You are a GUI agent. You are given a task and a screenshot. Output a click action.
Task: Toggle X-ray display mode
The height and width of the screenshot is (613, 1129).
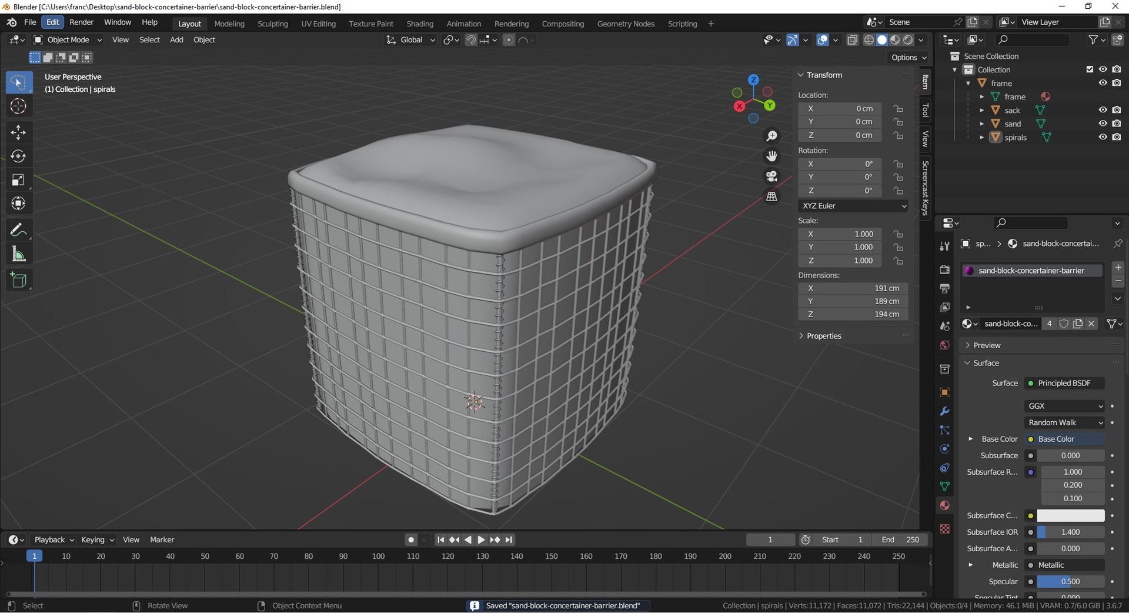click(852, 40)
